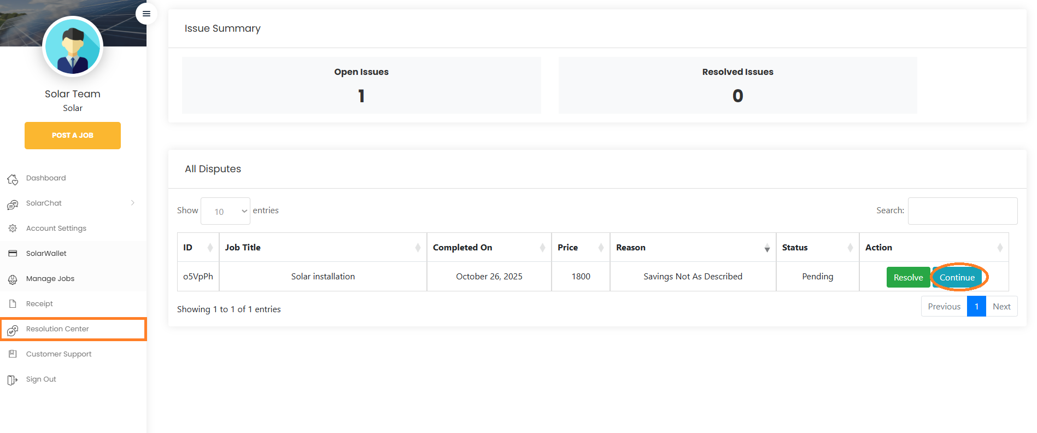This screenshot has height=433, width=1037.
Task: Click the Account Settings gear icon
Action: pyautogui.click(x=13, y=229)
